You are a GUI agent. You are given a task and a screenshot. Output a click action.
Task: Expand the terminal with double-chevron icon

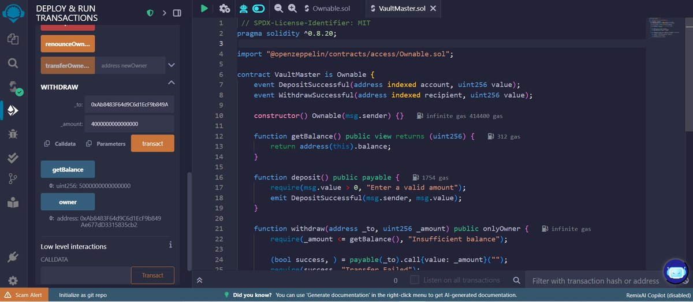pos(199,280)
